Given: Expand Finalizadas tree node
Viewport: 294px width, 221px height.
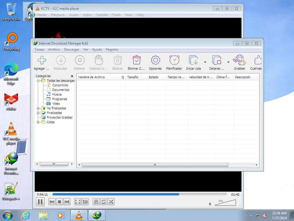Looking at the screenshot, I should click(x=38, y=113).
